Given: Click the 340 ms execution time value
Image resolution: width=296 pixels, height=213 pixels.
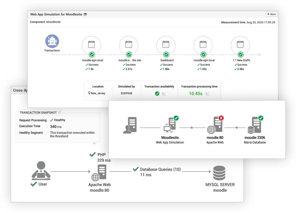Looking at the screenshot, I should [x=56, y=127].
